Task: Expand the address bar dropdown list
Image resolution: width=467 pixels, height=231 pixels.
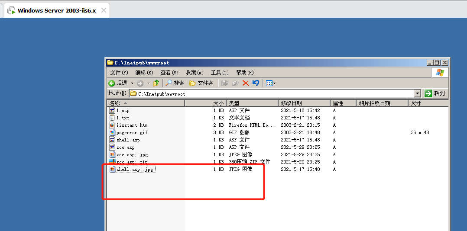Action: tap(418, 93)
